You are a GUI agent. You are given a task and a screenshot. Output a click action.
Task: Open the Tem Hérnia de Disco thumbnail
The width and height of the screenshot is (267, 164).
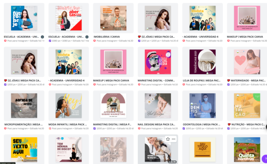click(x=68, y=149)
